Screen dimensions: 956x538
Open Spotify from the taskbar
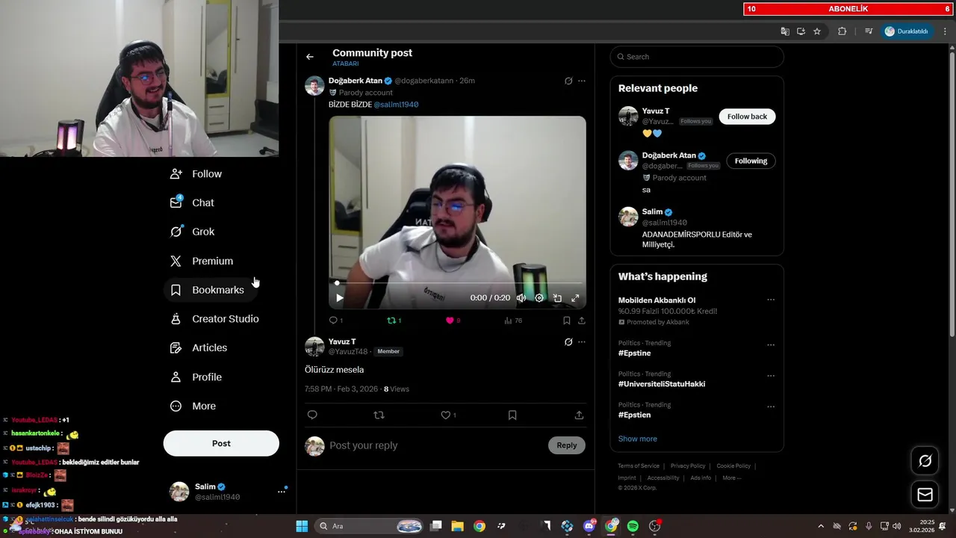pos(633,526)
